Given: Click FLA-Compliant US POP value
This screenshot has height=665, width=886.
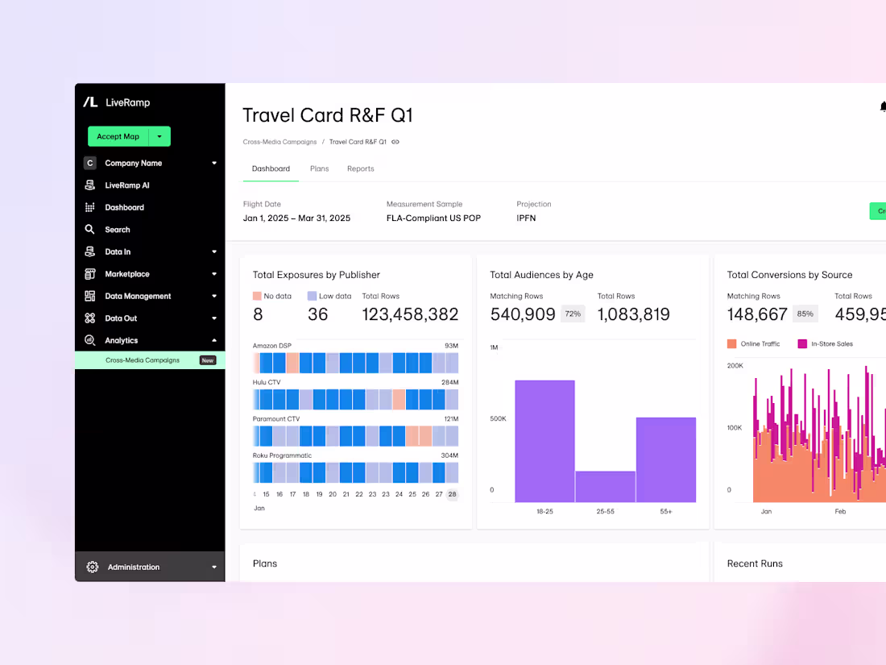Looking at the screenshot, I should [433, 218].
